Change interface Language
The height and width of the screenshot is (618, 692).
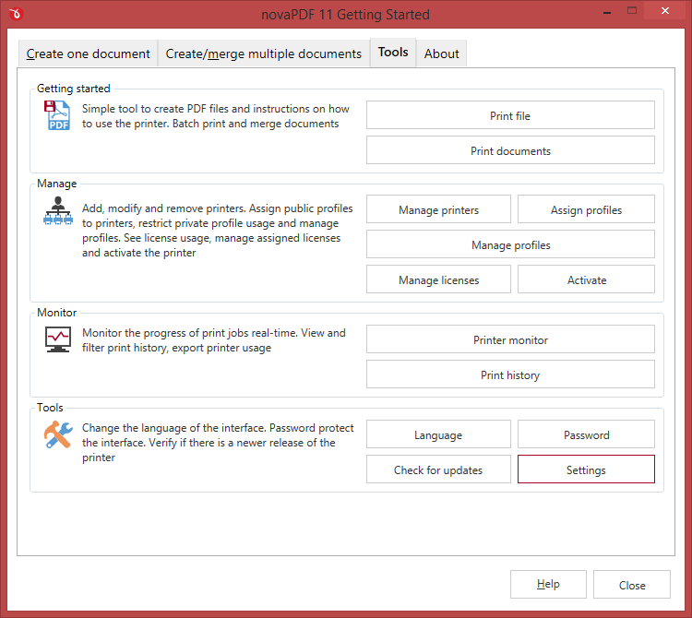coord(438,434)
